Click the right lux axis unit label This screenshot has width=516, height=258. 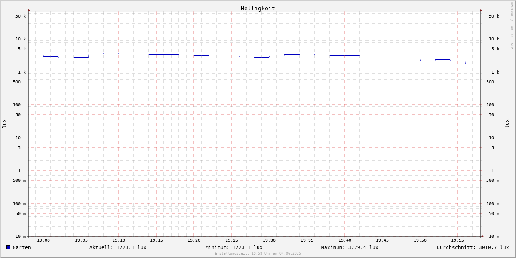click(x=507, y=123)
